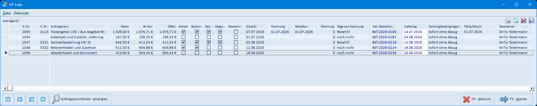Screen dimensions: 537x106
Task: Click order reference BST-2026-0105
Action: (384, 32)
